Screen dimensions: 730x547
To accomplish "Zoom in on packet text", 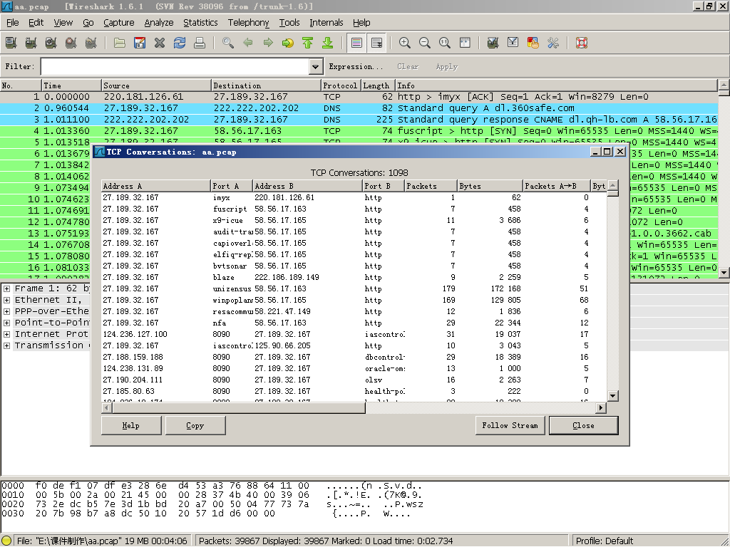I will point(405,43).
